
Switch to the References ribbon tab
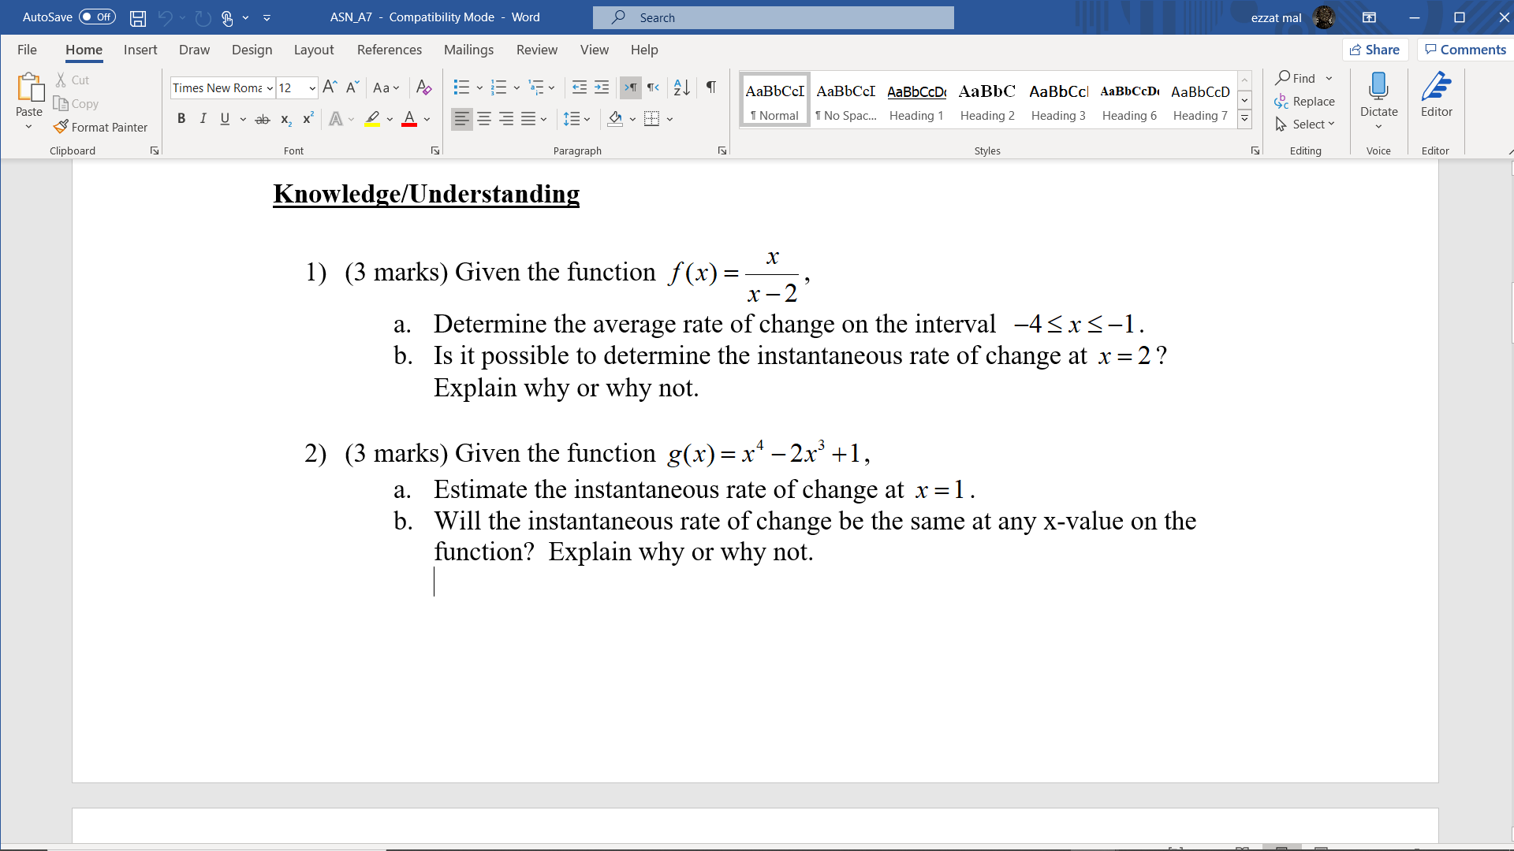(389, 50)
